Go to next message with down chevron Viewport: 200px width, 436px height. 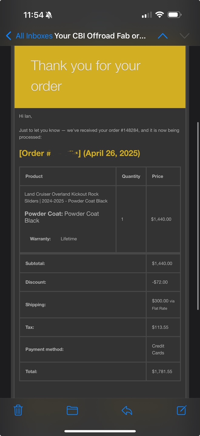pos(184,36)
